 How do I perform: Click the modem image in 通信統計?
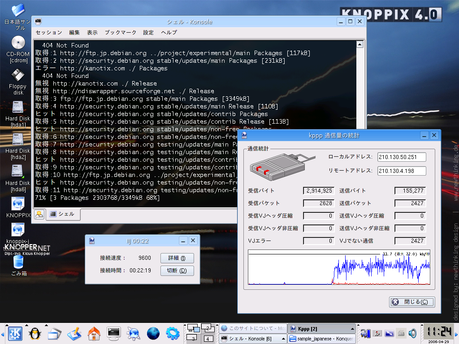click(x=282, y=167)
